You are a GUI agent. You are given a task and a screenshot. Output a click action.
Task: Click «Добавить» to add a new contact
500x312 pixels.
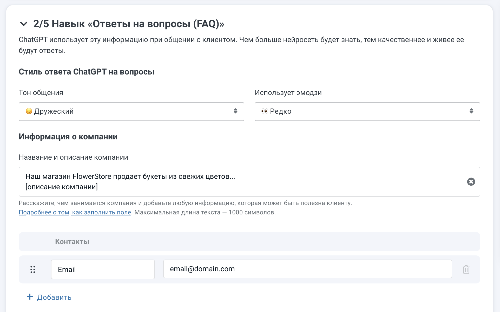[54, 297]
